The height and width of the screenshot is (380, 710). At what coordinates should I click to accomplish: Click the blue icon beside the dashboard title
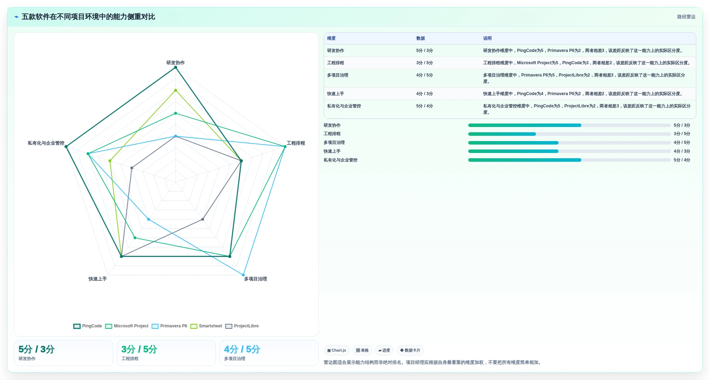click(17, 17)
